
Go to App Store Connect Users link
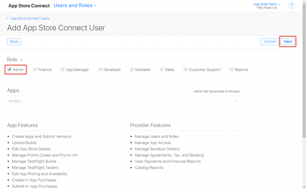tap(30, 18)
